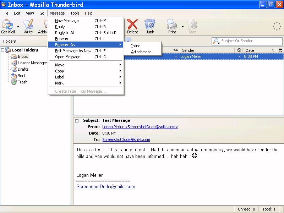Image resolution: width=284 pixels, height=213 pixels.
Task: Open the Tools menu
Action: 75,13
